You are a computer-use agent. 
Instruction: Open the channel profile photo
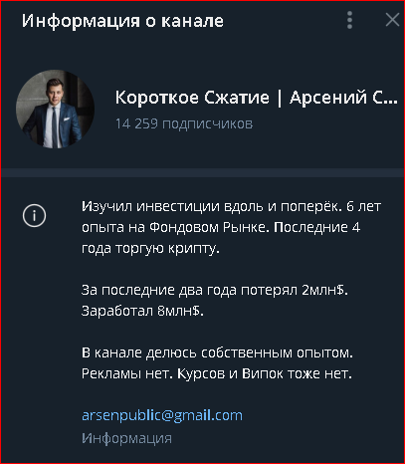pyautogui.click(x=55, y=110)
